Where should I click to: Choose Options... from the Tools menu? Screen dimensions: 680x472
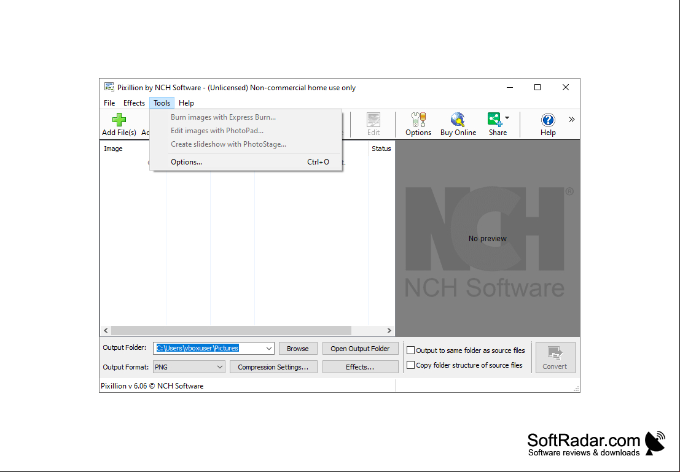pos(246,162)
